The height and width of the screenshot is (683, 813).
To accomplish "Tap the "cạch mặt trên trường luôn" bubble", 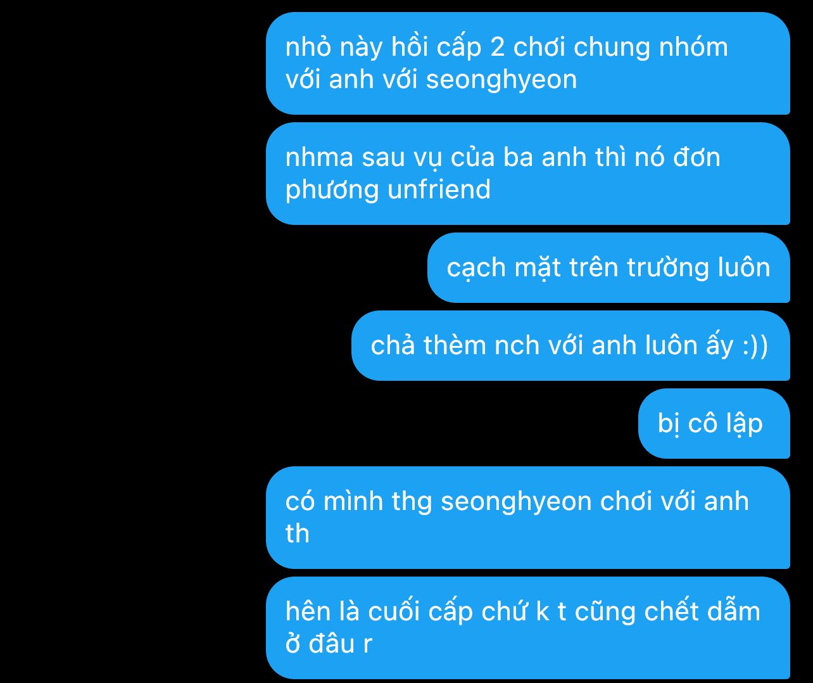I will click(608, 267).
